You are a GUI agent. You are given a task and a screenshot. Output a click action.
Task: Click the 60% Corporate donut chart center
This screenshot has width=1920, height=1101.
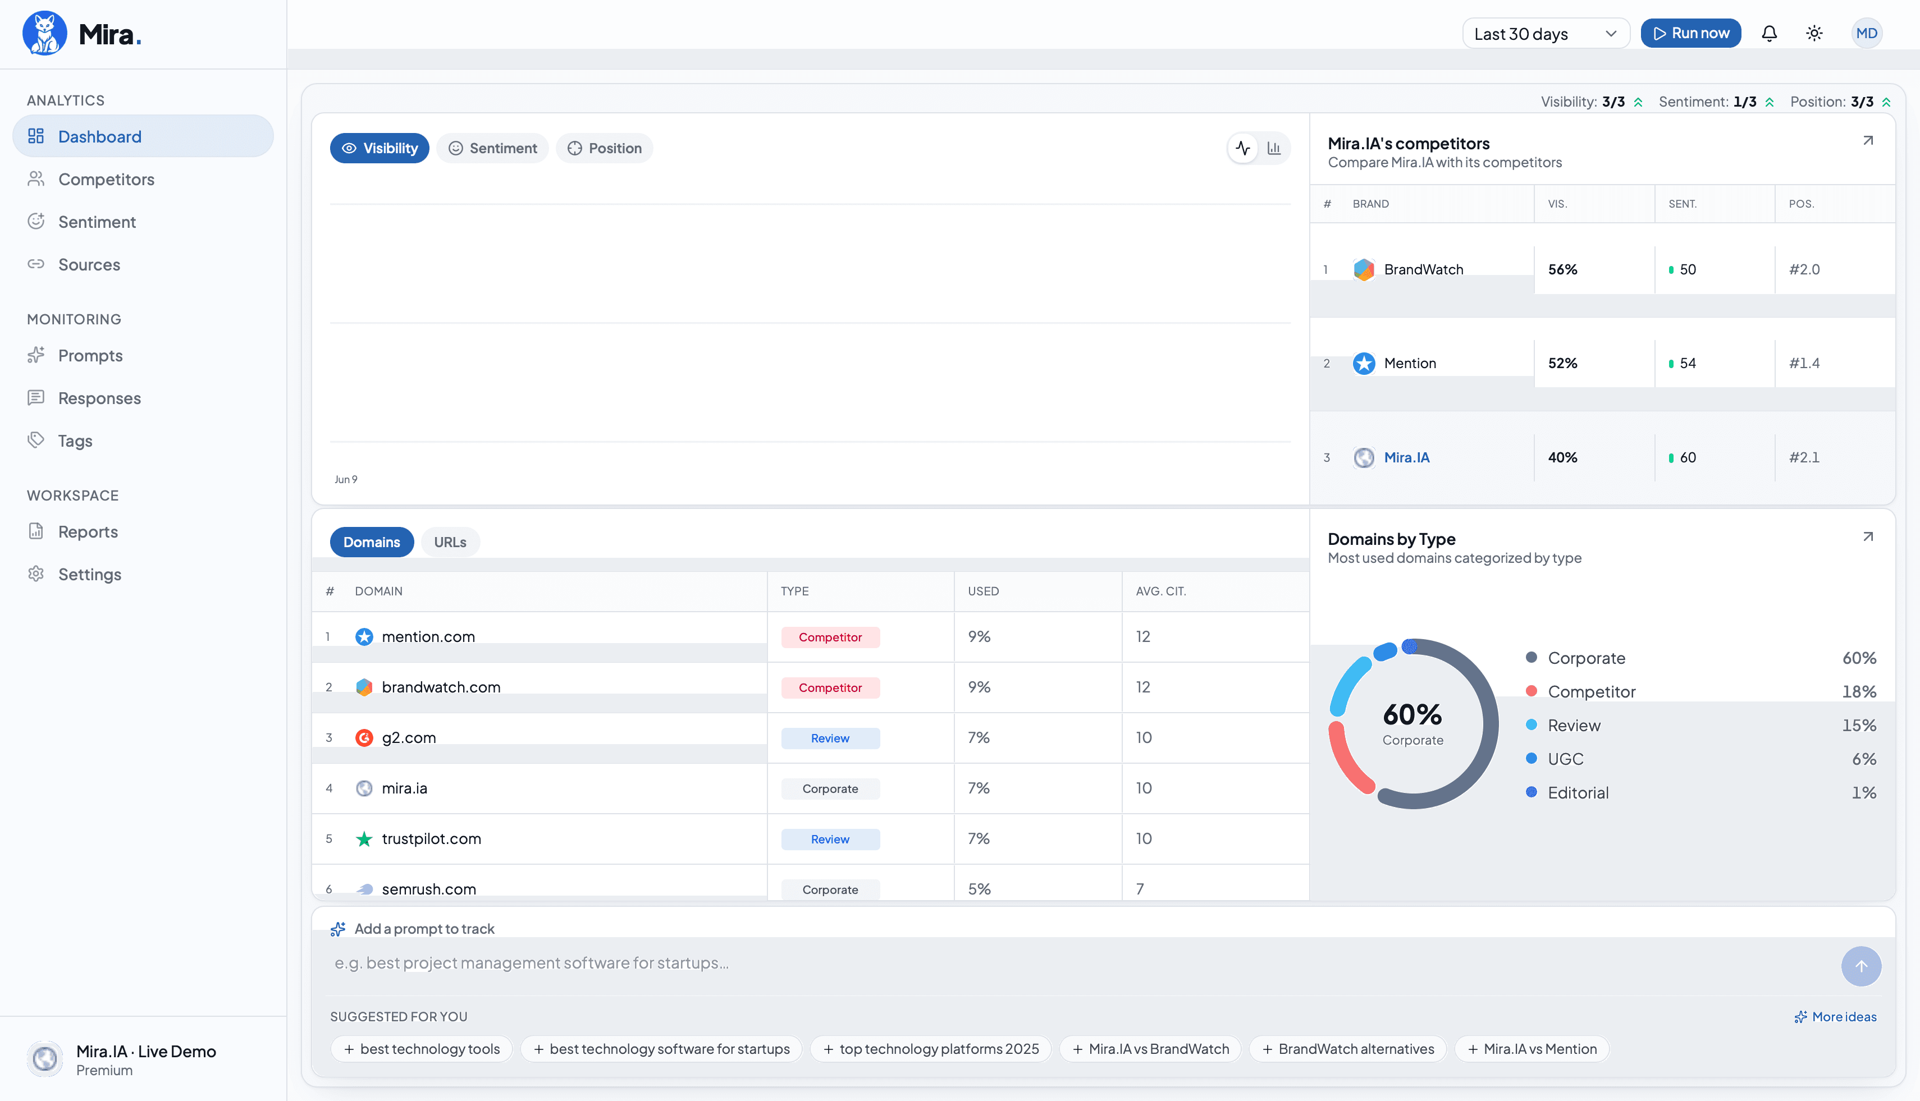click(x=1412, y=723)
